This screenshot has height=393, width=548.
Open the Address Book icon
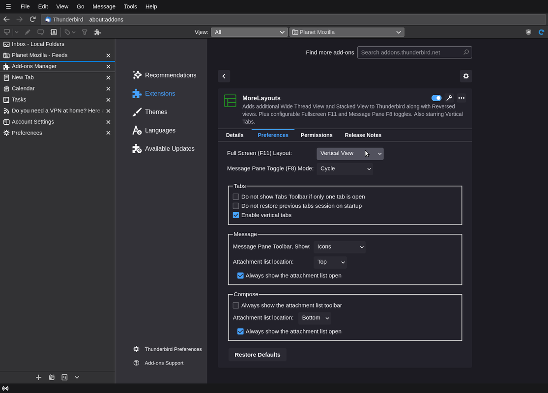(54, 32)
